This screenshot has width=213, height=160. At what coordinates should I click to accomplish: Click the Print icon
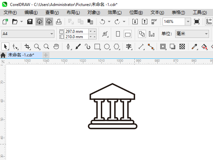click(x=59, y=22)
